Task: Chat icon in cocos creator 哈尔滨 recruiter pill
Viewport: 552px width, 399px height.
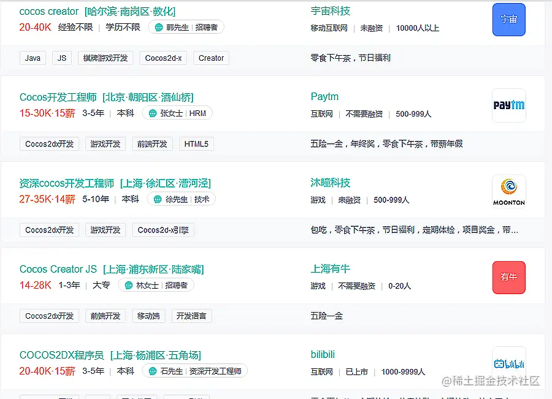Action: [159, 28]
